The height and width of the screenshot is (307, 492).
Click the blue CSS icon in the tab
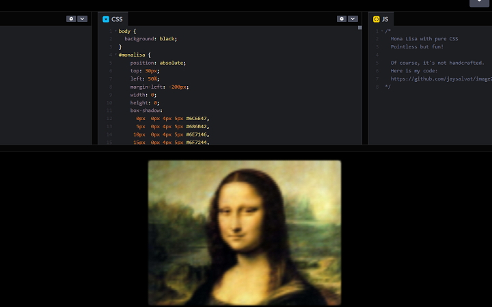(x=106, y=19)
